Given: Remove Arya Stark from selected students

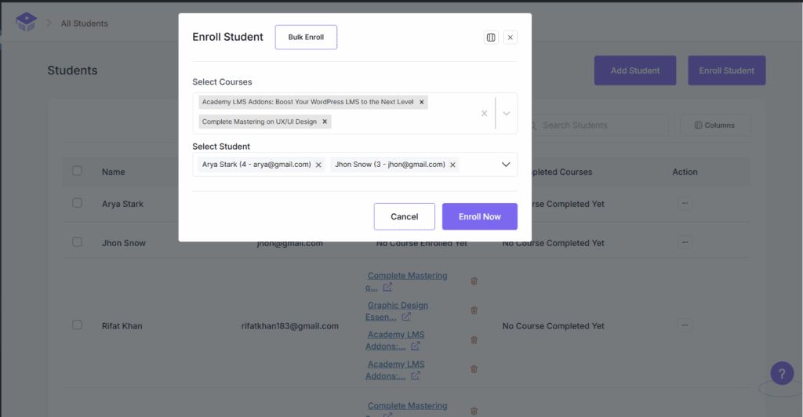Looking at the screenshot, I should [318, 165].
